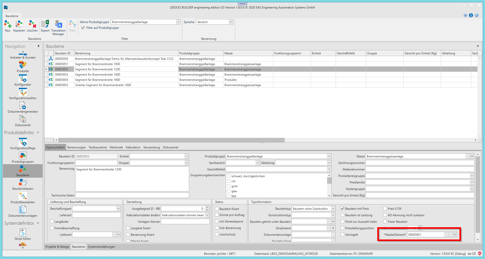The image size is (485, 259).
Task: Sort by the Benennung column header
Action: point(126,53)
